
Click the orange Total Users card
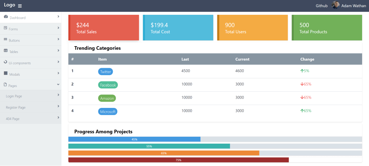click(x=253, y=27)
